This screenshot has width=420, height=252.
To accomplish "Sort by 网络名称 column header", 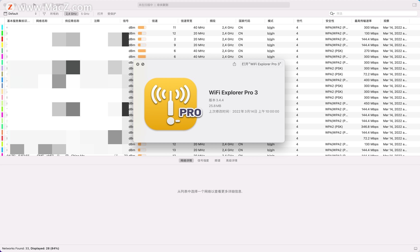I will (42, 21).
